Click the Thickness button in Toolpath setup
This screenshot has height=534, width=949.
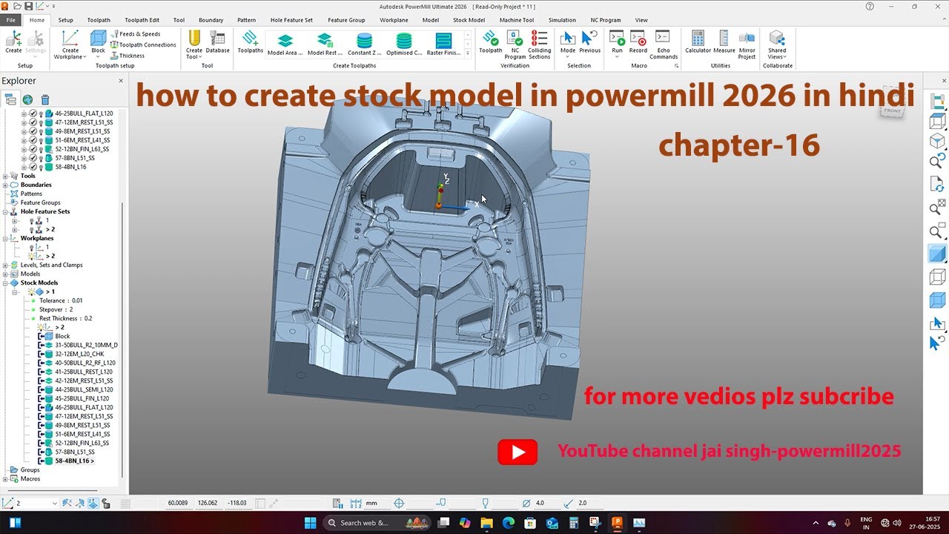click(x=128, y=56)
